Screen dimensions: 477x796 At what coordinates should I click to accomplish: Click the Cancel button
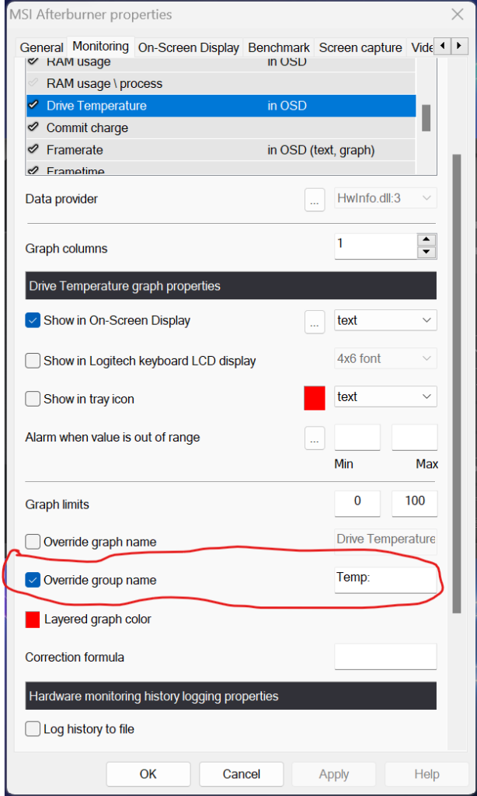241,773
